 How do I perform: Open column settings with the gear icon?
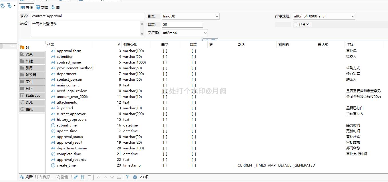coord(135,177)
